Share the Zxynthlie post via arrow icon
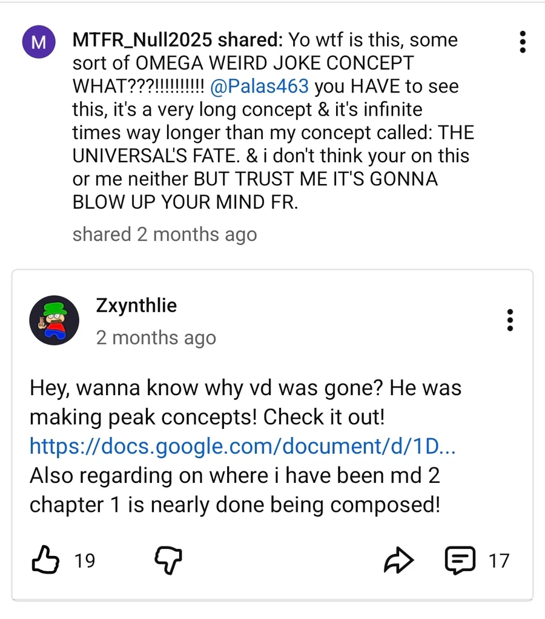This screenshot has width=545, height=619. coord(399,560)
